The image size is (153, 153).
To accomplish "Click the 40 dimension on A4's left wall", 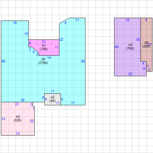I will [117, 47].
